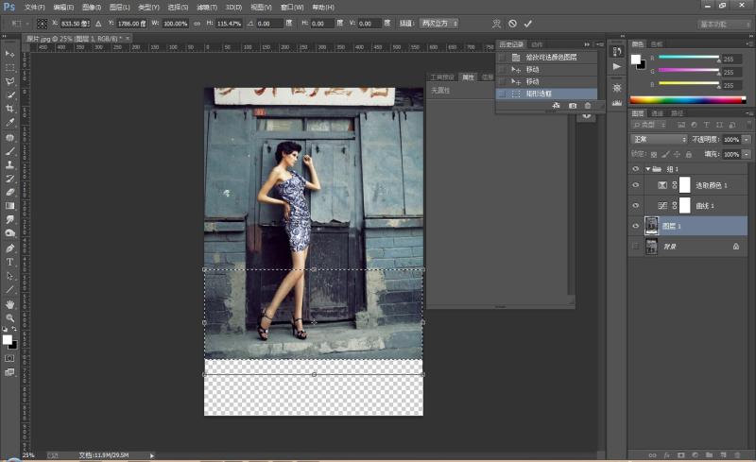
Task: Switch to warp mode icon in options bar
Action: [x=497, y=24]
